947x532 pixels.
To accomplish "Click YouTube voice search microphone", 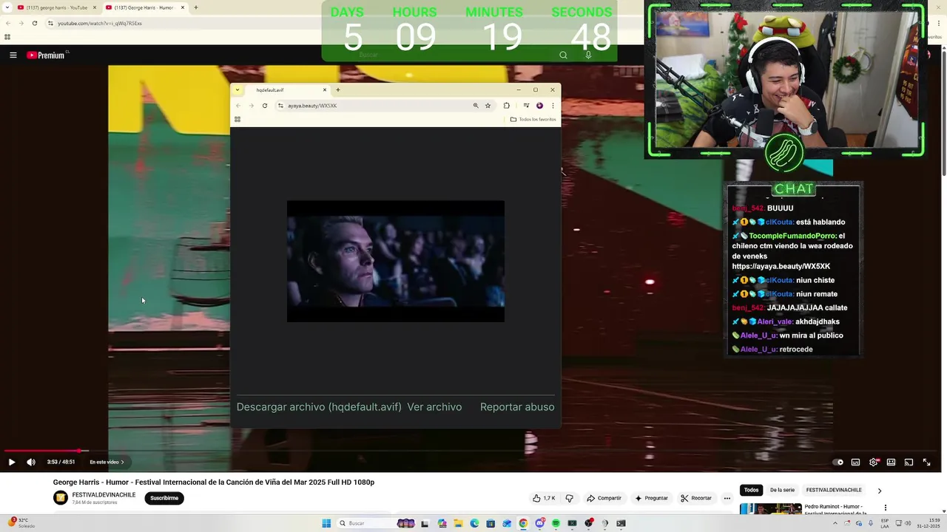I will tap(588, 55).
